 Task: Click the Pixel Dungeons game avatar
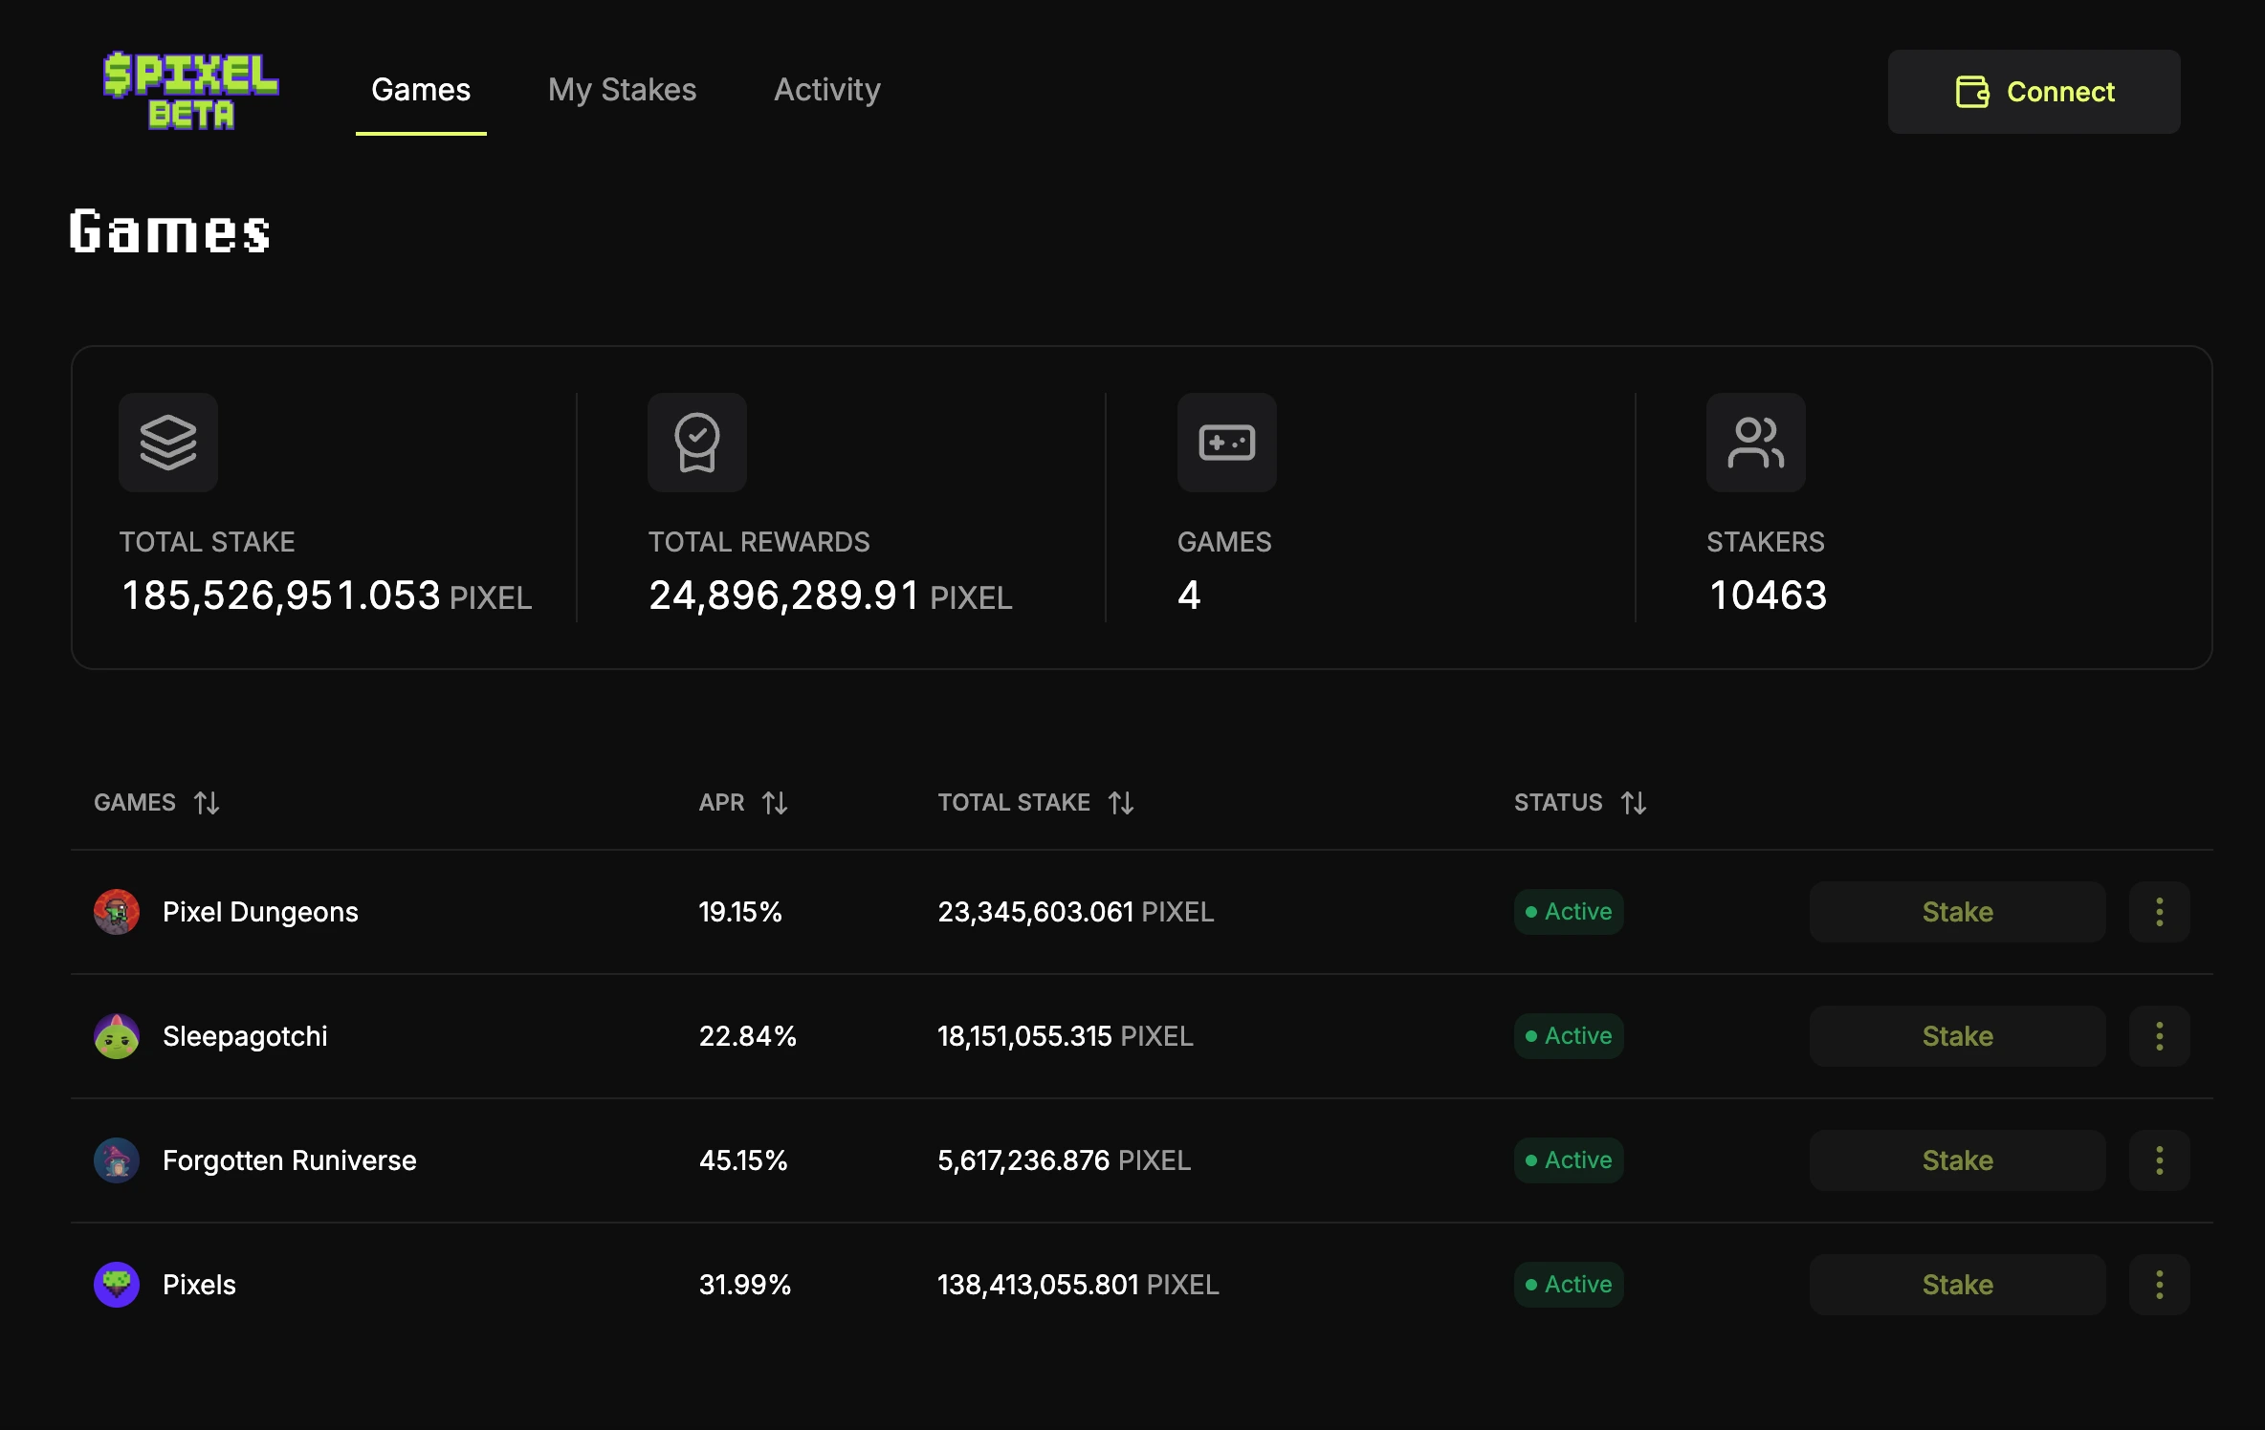tap(117, 912)
